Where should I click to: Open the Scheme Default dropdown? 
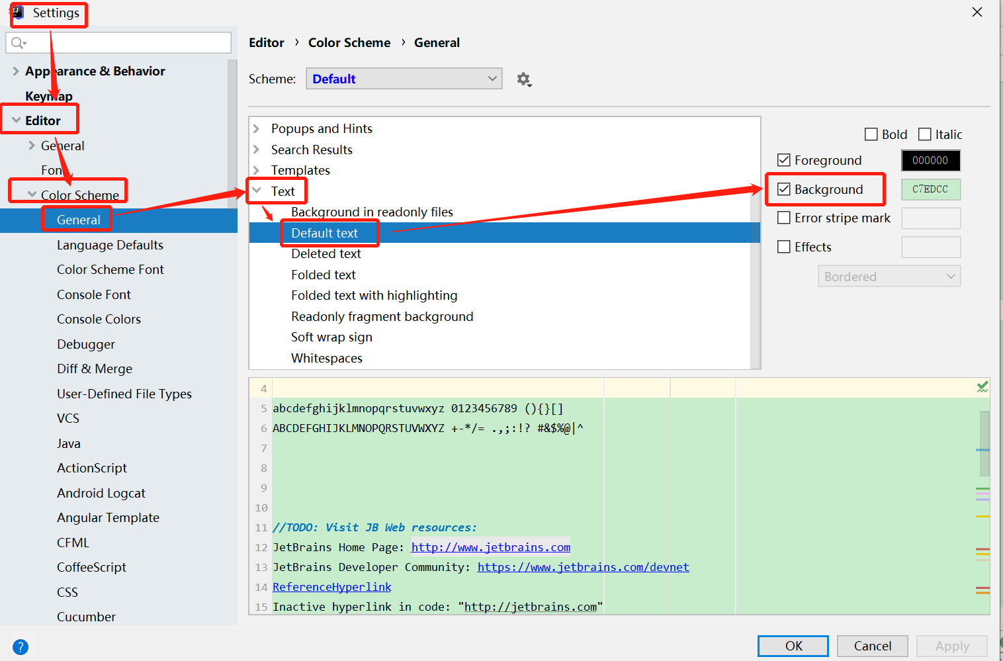pyautogui.click(x=404, y=79)
